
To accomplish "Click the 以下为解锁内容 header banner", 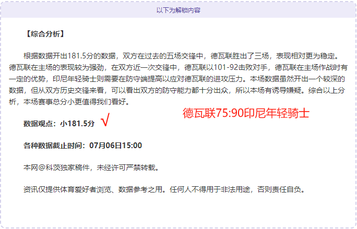I will coord(178,10).
